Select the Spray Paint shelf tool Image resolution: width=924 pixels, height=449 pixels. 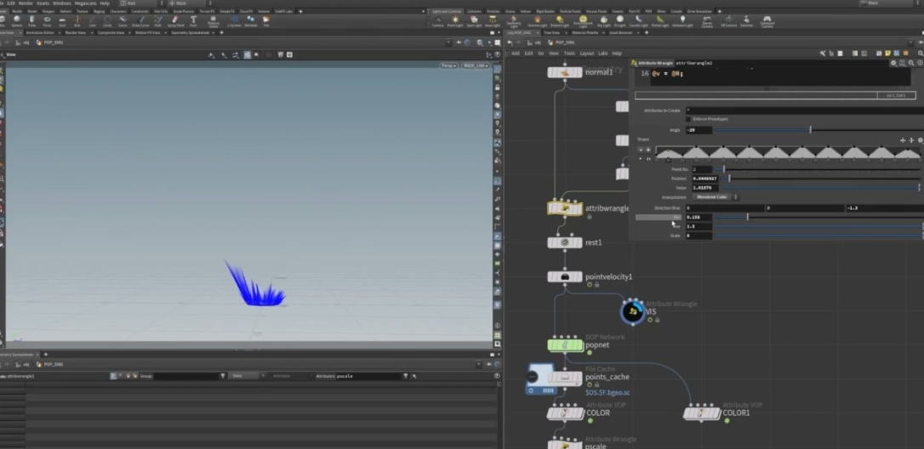pos(174,20)
